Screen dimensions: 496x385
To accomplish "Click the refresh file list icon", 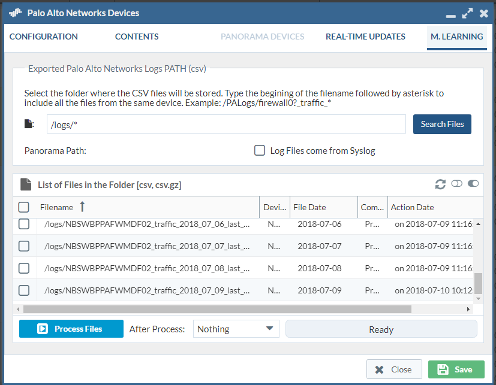I will tap(440, 184).
